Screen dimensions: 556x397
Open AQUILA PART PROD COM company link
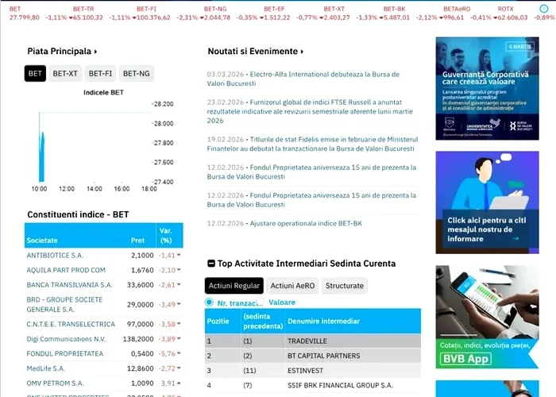pyautogui.click(x=66, y=270)
